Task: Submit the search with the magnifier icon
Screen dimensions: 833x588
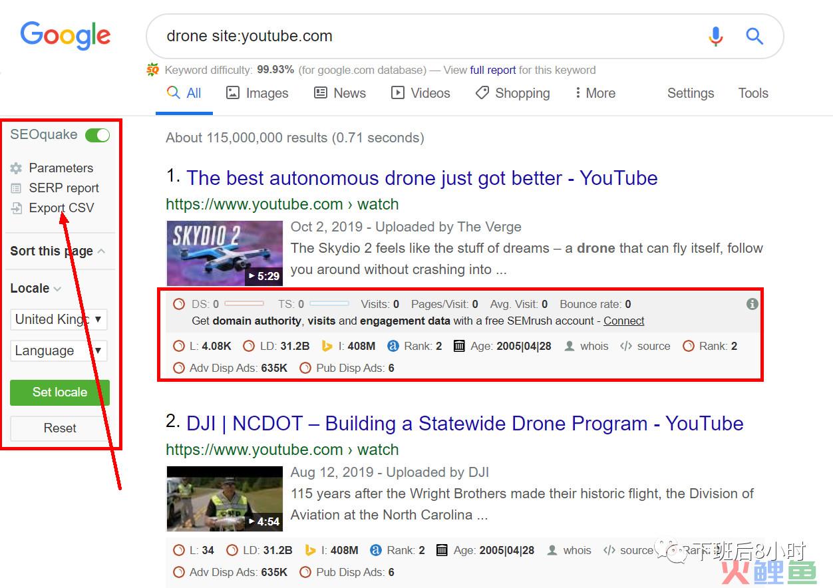Action: coord(754,36)
